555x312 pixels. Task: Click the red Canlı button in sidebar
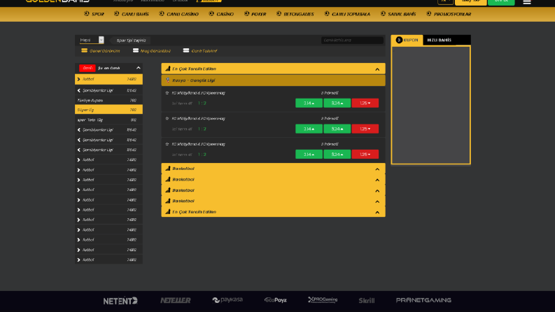pos(87,68)
